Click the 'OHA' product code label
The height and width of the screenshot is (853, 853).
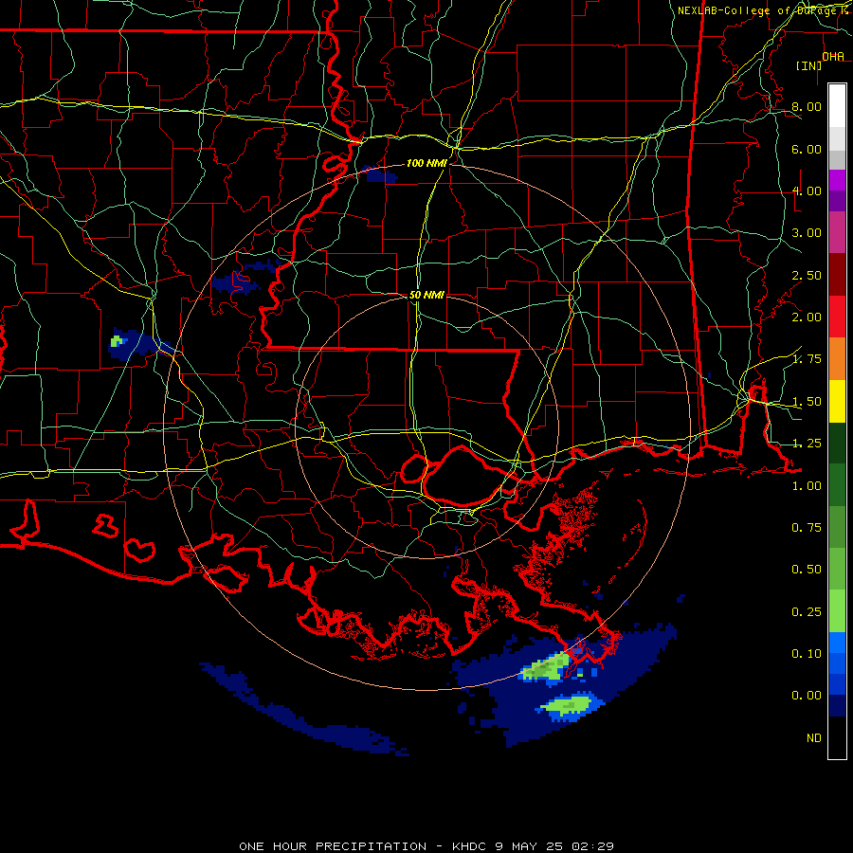pyautogui.click(x=833, y=57)
